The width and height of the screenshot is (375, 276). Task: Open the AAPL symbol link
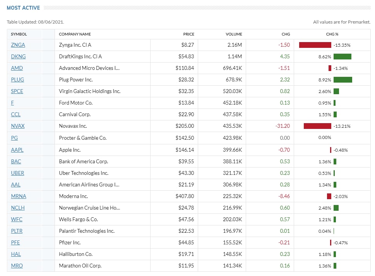click(x=17, y=150)
